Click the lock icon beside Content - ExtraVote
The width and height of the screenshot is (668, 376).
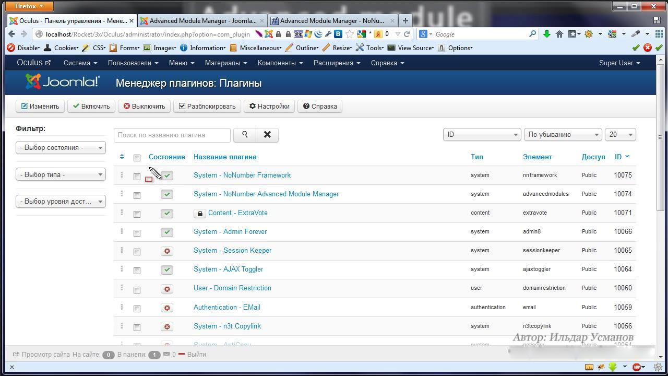coord(199,213)
